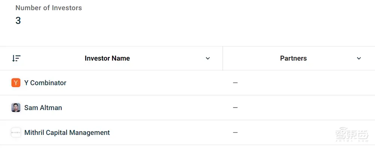Open the Sam Altman investor profile

[x=43, y=108]
